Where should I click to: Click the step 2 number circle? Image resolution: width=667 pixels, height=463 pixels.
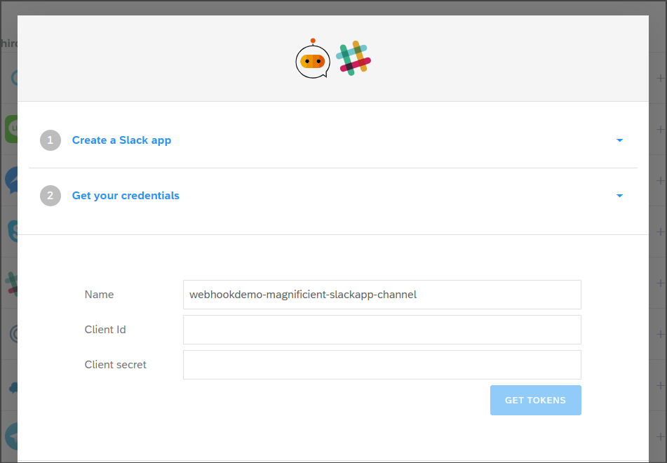click(50, 196)
